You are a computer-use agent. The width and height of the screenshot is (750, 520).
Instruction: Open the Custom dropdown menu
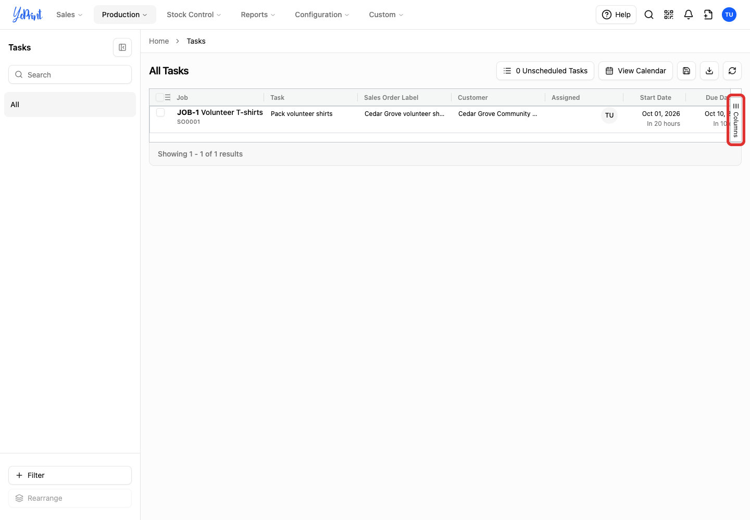coord(386,15)
